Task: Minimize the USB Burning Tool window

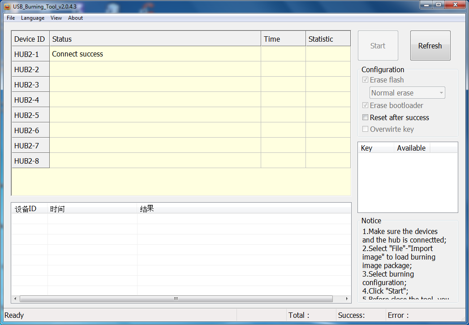Action: (x=427, y=5)
